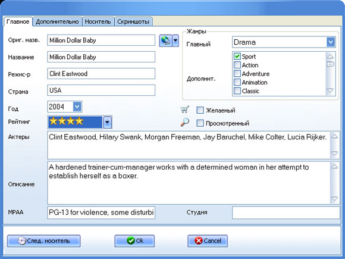This screenshot has height=259, width=345.
Task: Click genre list scroll-up arrow
Action: (x=330, y=57)
